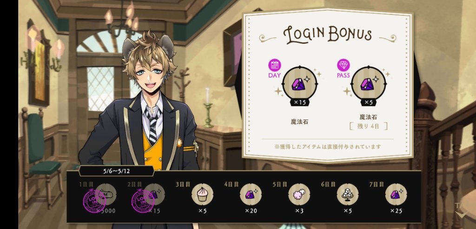Image resolution: width=476 pixels, height=229 pixels.
Task: Tap the day 1 LOGIN stamp
Action: [94, 201]
